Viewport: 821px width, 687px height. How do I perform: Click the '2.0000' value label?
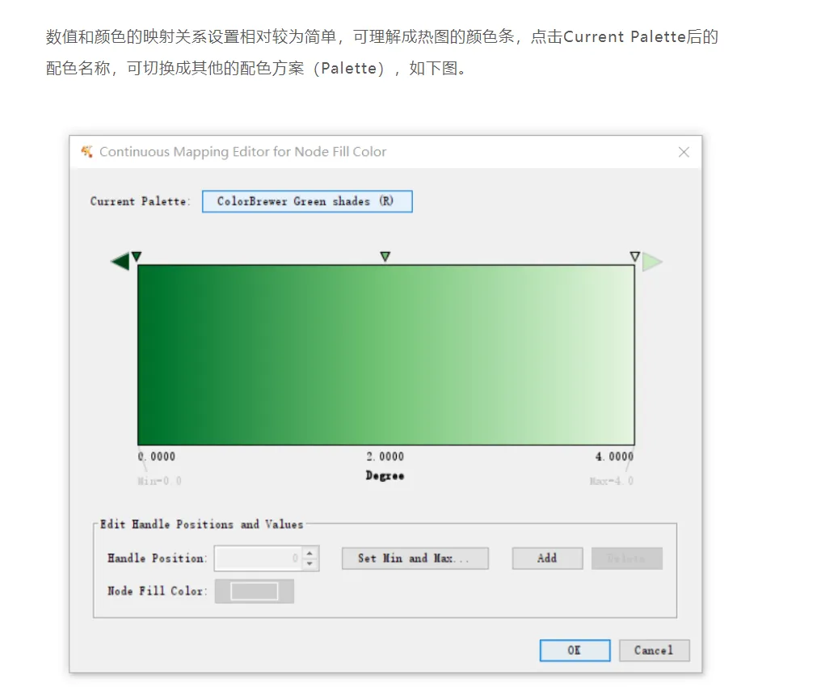tap(385, 457)
